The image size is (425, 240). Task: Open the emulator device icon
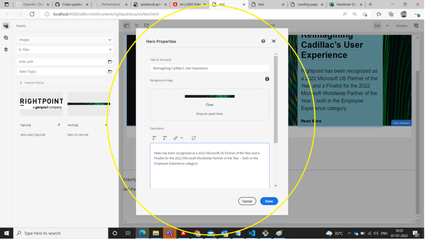[147, 26]
